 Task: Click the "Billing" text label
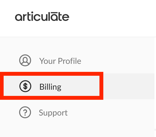50,87
